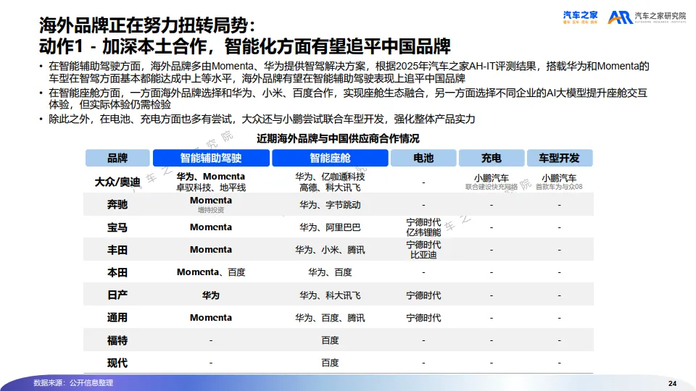This screenshot has height=391, width=696.
Task: Click 高德、科大讯飞 cockpit cell text
Action: click(330, 188)
